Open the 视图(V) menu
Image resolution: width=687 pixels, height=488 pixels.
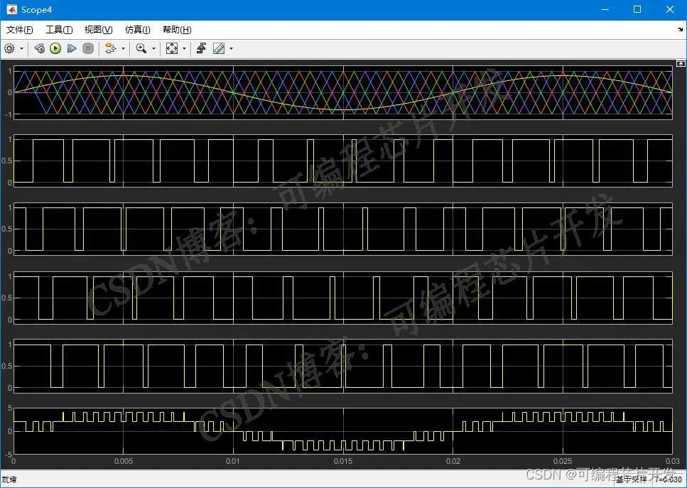(x=98, y=30)
